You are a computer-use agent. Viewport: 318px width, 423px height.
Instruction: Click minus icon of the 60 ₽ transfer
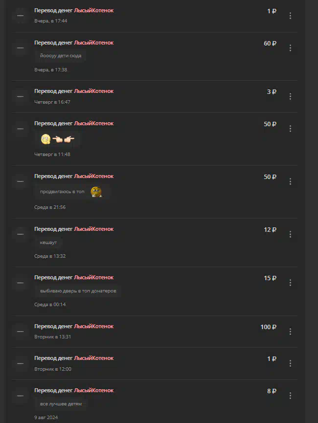tap(20, 48)
